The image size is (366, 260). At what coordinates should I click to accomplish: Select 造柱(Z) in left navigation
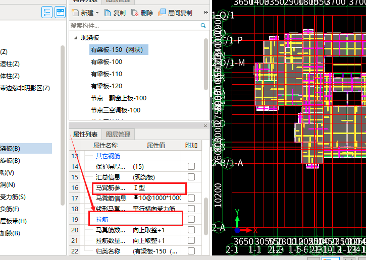pyautogui.click(x=10, y=64)
